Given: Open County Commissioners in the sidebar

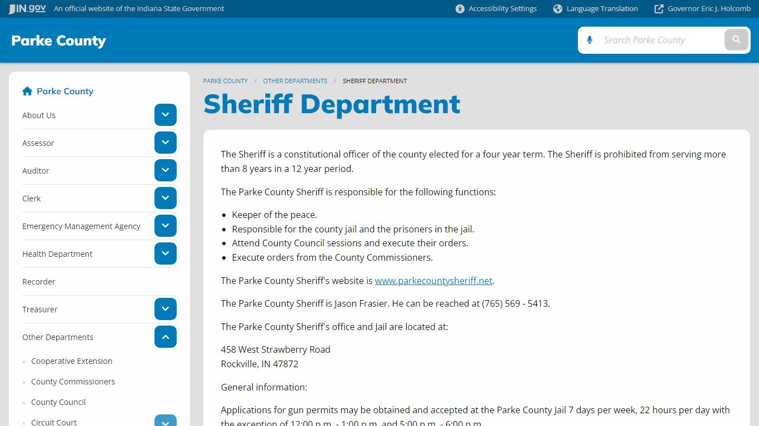Looking at the screenshot, I should [x=73, y=382].
